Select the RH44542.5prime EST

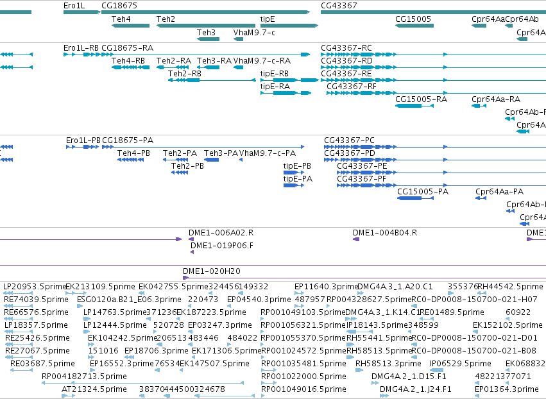(481, 293)
